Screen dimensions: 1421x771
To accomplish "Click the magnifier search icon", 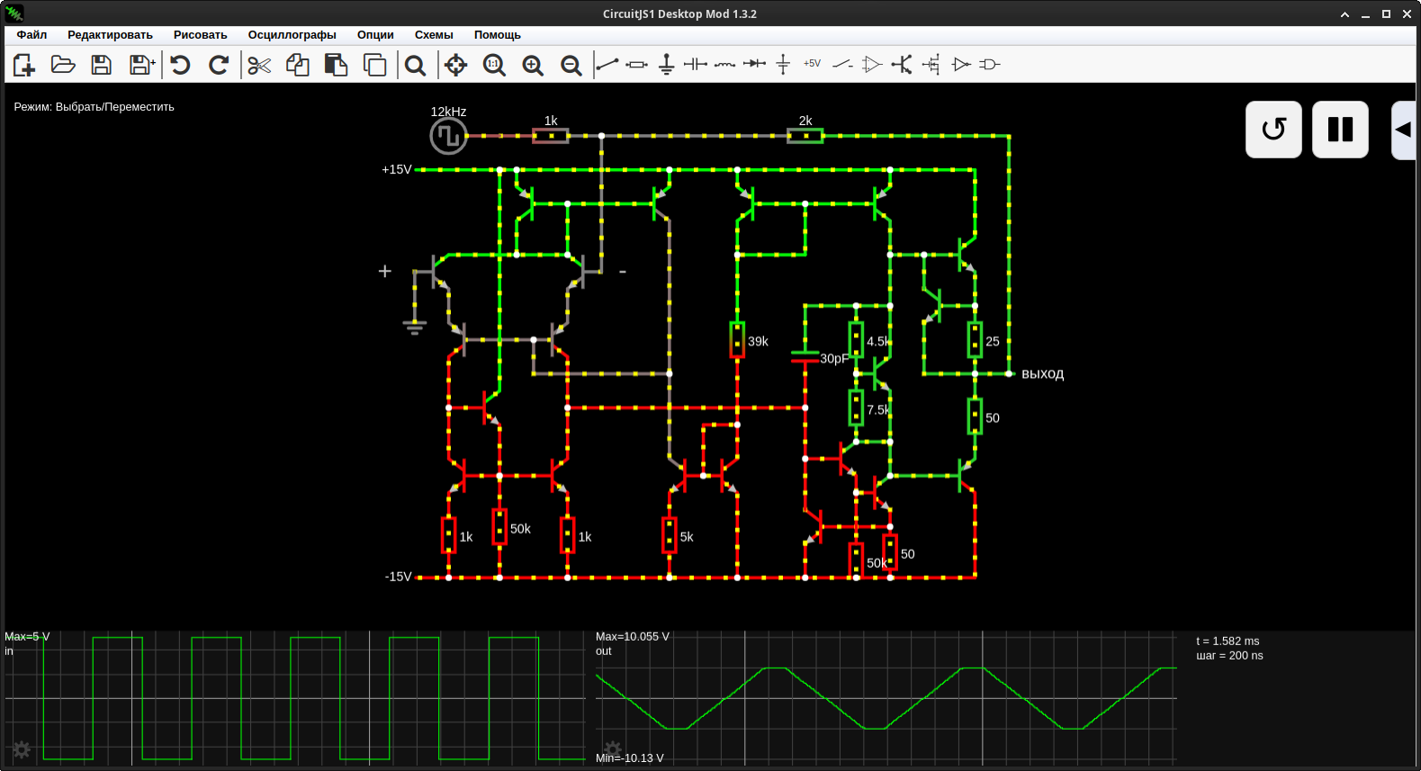I will tap(415, 65).
